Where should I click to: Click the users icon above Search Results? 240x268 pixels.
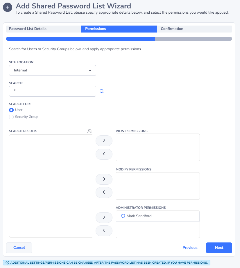click(90, 131)
